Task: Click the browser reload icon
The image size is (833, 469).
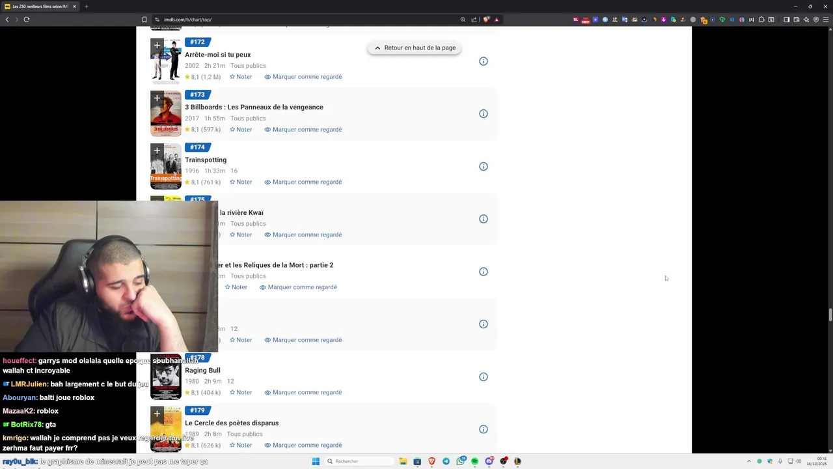Action: point(27,20)
